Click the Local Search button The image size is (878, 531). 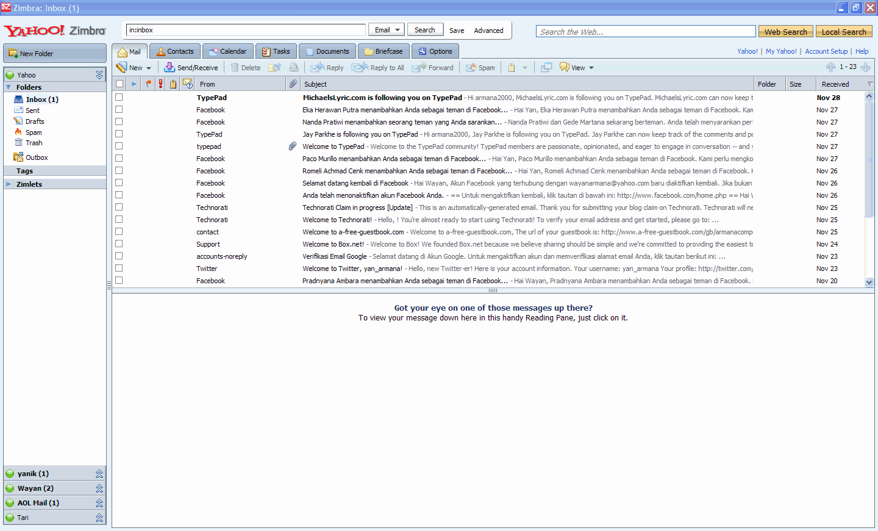844,32
